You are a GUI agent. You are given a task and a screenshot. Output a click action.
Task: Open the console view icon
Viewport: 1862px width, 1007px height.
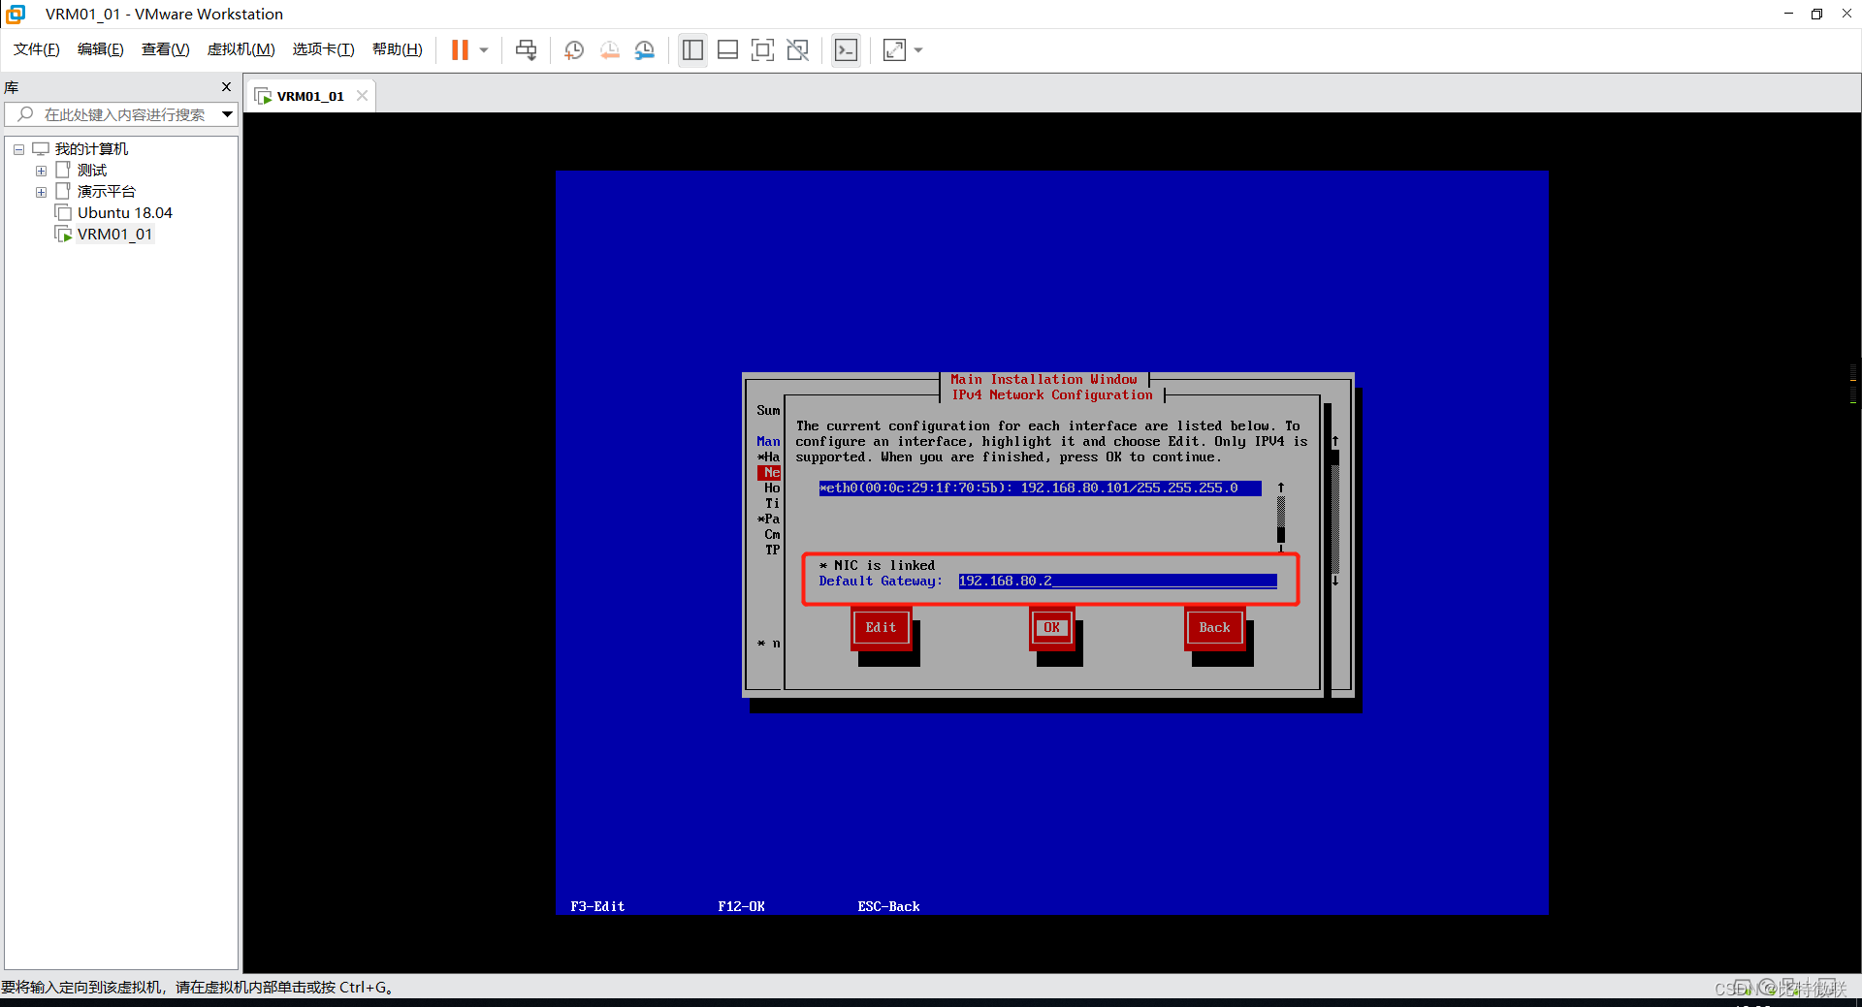pyautogui.click(x=846, y=50)
